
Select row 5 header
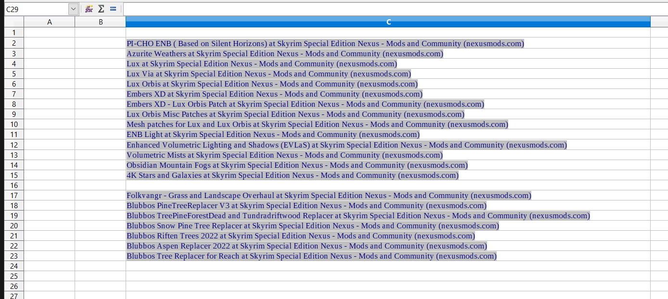coord(14,74)
